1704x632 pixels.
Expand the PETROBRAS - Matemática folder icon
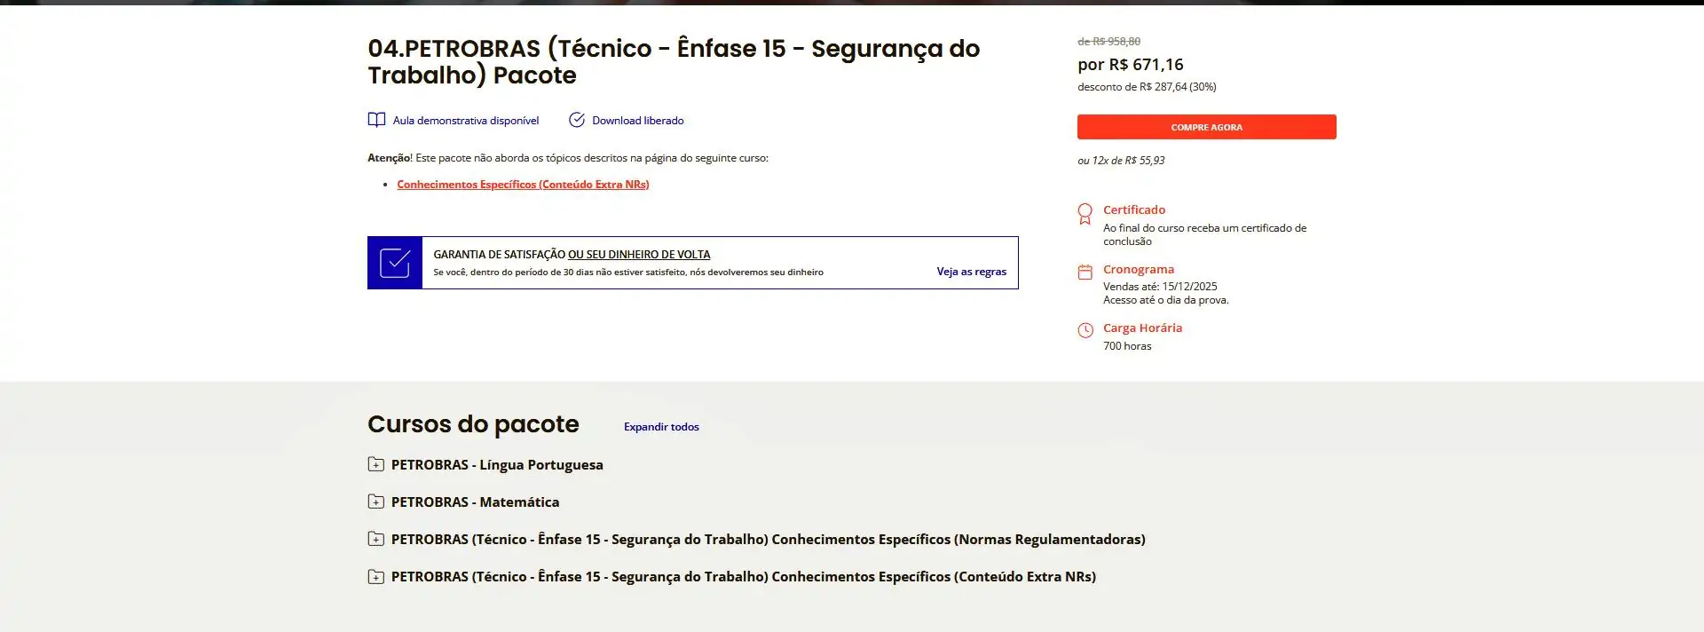pos(376,502)
